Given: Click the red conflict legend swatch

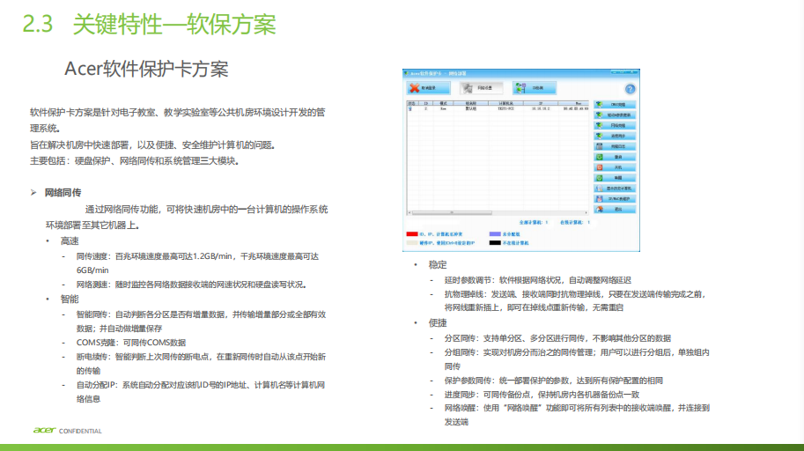Looking at the screenshot, I should pos(412,234).
